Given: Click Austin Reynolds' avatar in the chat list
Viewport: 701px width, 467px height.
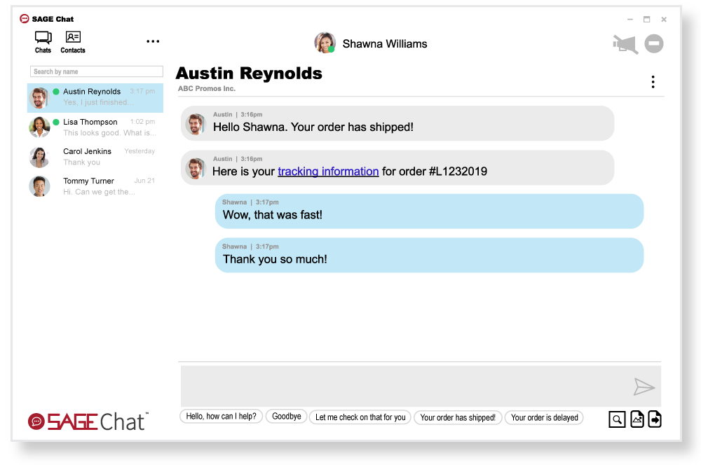Looking at the screenshot, I should [x=39, y=98].
